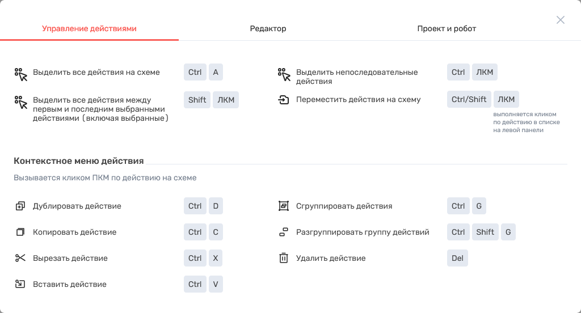Screen dimensions: 581x313
Task: Close the shortcuts help dialog
Action: 561,20
